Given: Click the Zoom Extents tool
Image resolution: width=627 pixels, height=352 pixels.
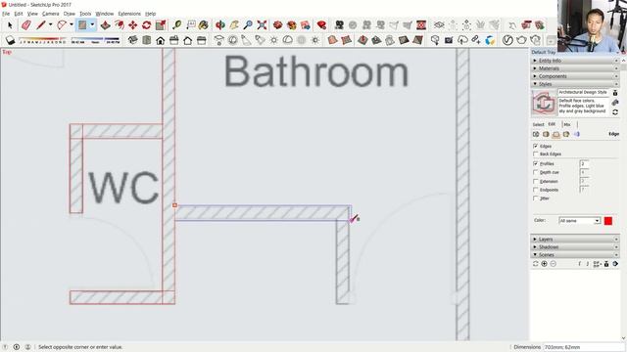Looking at the screenshot, I should (x=262, y=25).
